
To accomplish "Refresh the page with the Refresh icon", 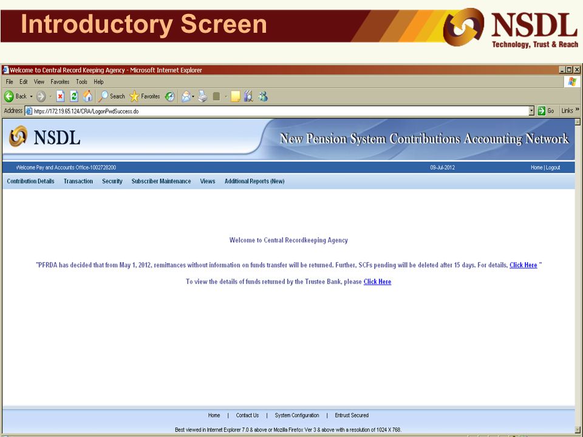I will (x=74, y=97).
